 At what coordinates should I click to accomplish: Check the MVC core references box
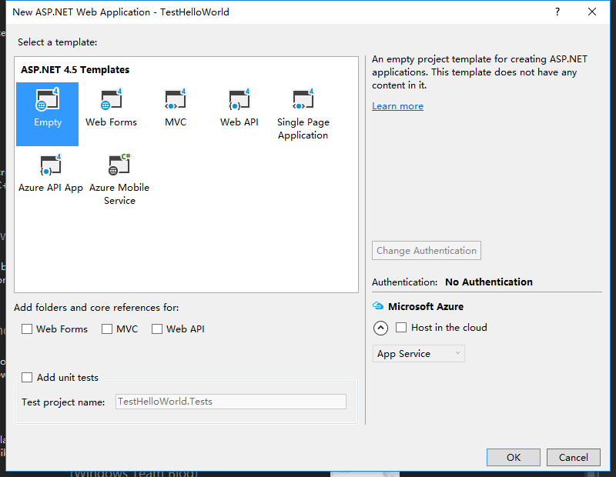click(x=107, y=329)
